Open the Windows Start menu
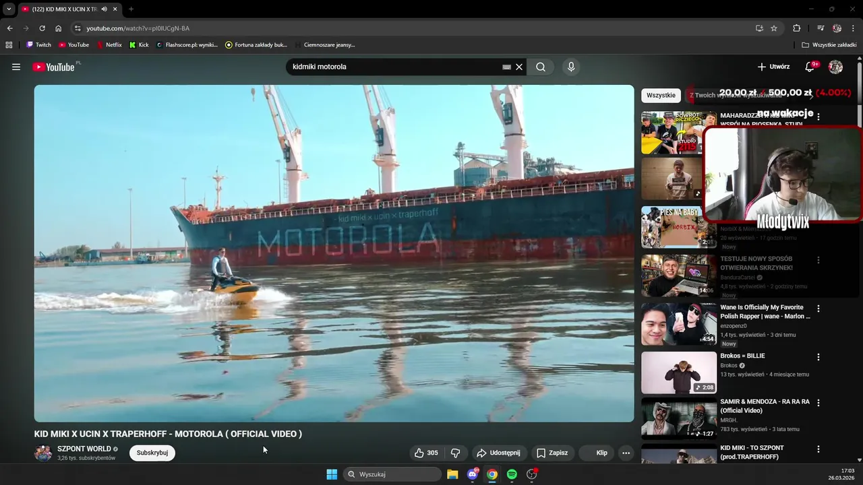This screenshot has height=485, width=863. (332, 474)
